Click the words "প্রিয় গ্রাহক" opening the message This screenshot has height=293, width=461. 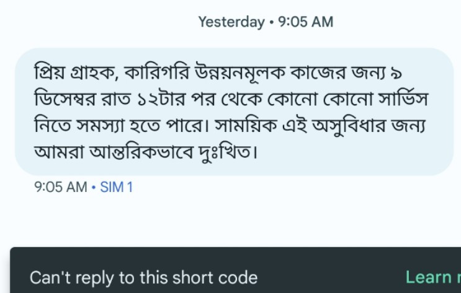(76, 73)
